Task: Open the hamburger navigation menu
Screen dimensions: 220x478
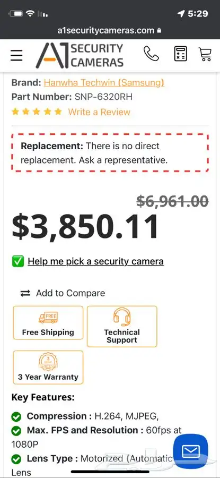Action: (16, 55)
